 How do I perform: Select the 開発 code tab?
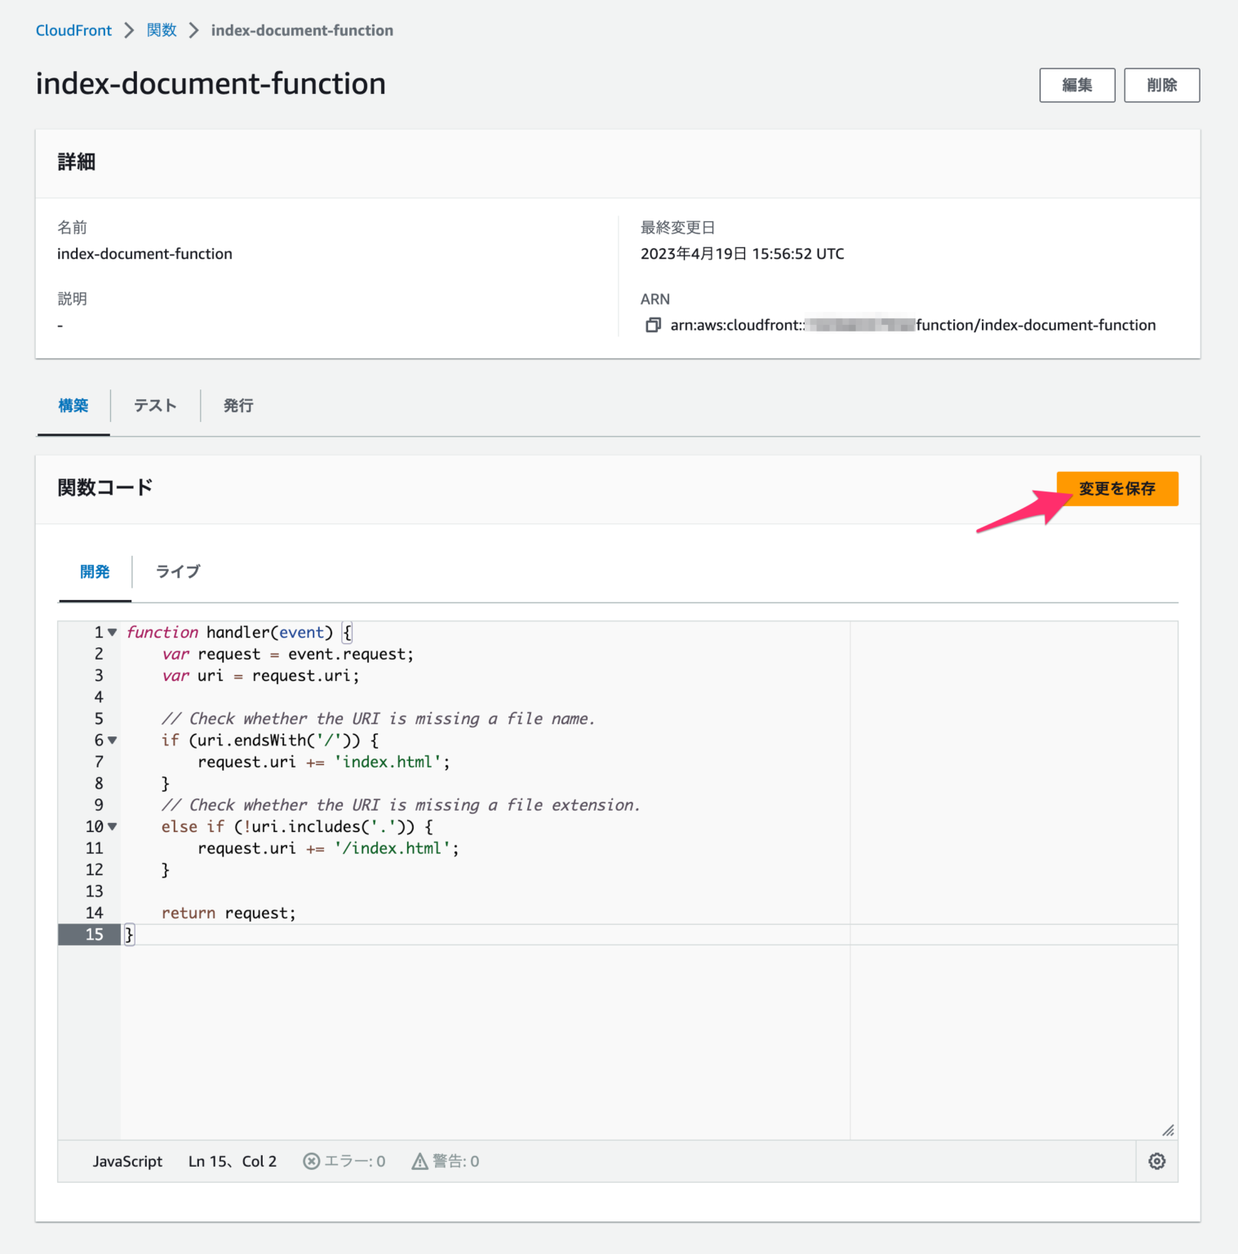(x=94, y=571)
